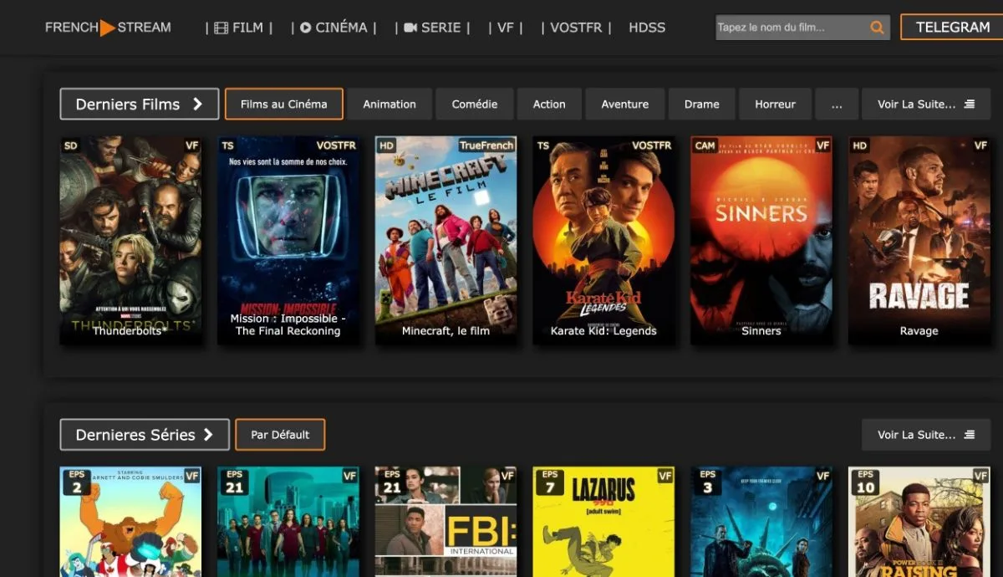This screenshot has width=1003, height=577.
Task: Open the SERIE menu with camera icon
Action: coord(432,28)
